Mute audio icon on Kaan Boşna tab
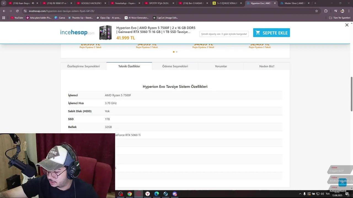The image size is (353, 198). coord(33,3)
